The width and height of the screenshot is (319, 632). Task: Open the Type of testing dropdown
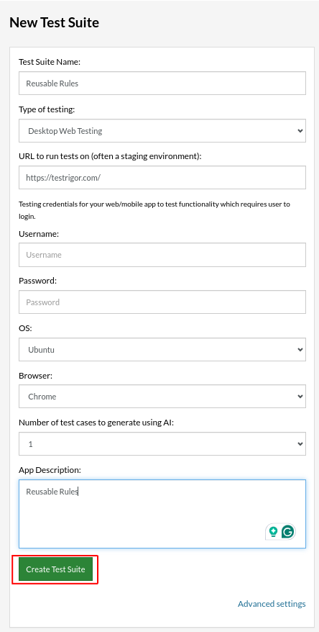(x=162, y=130)
